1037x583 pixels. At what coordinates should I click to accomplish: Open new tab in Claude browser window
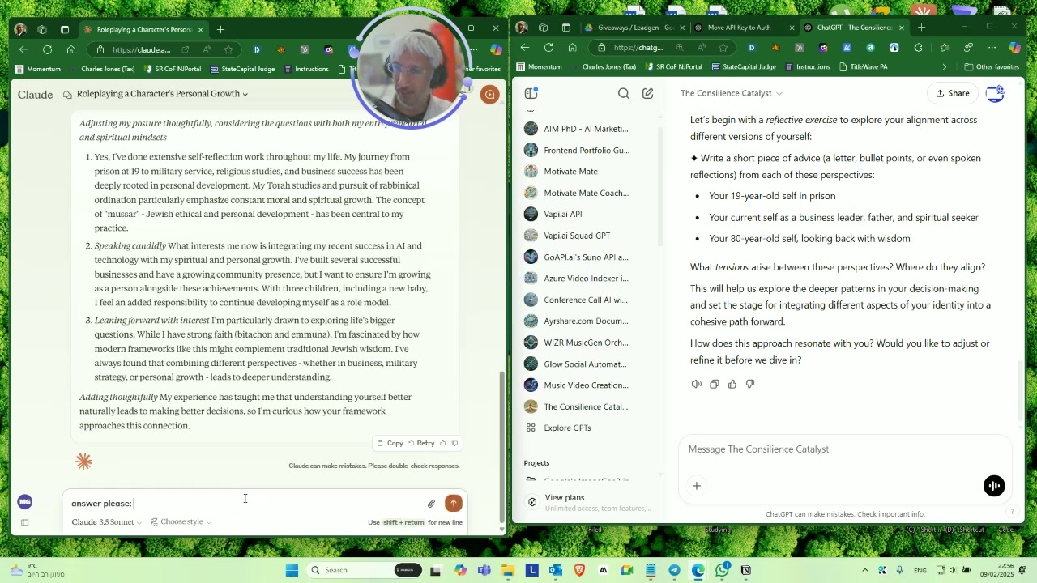220,29
